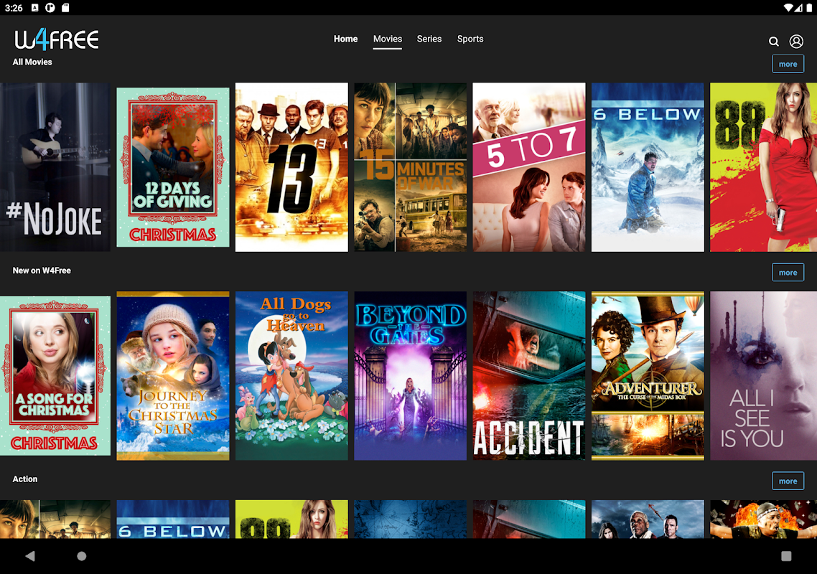The image size is (817, 574).
Task: Open A Song for Christmas poster
Action: pos(55,375)
